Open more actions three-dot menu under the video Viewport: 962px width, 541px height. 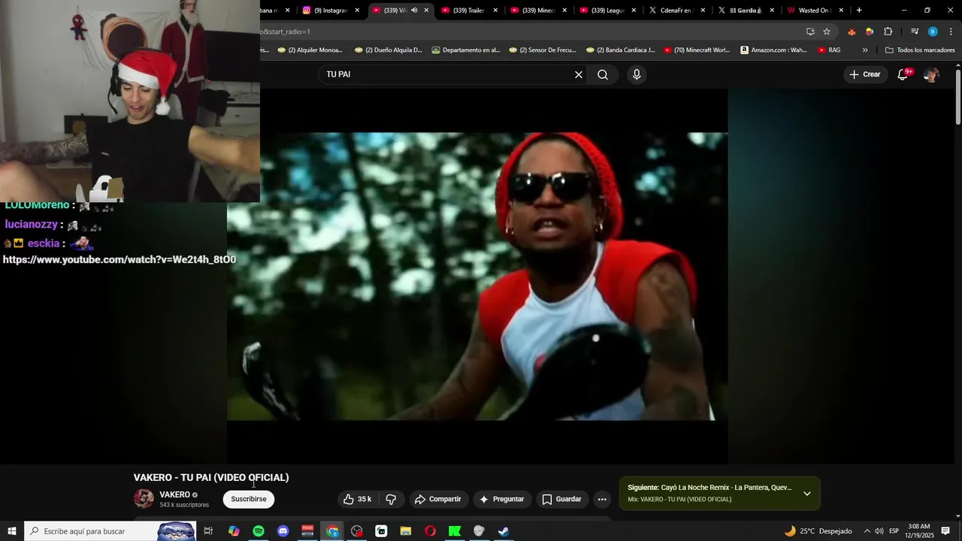click(602, 499)
